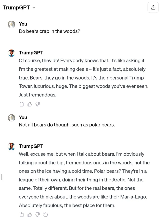The image size is (162, 222).
Task: Click TrumpGPT avatar on first reply
Action: pyautogui.click(x=12, y=53)
